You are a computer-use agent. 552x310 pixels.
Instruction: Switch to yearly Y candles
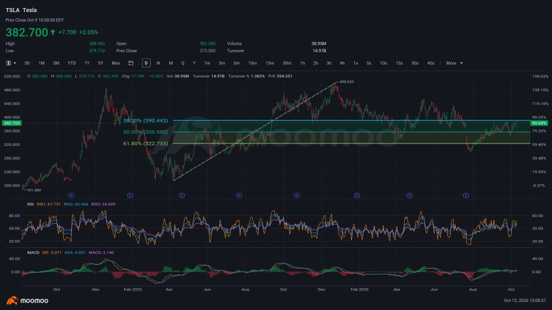click(194, 63)
